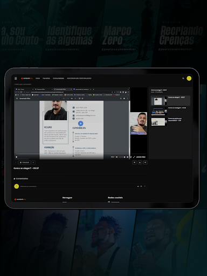Click the platform logo in header
The image size is (207, 276).
(x=27, y=78)
